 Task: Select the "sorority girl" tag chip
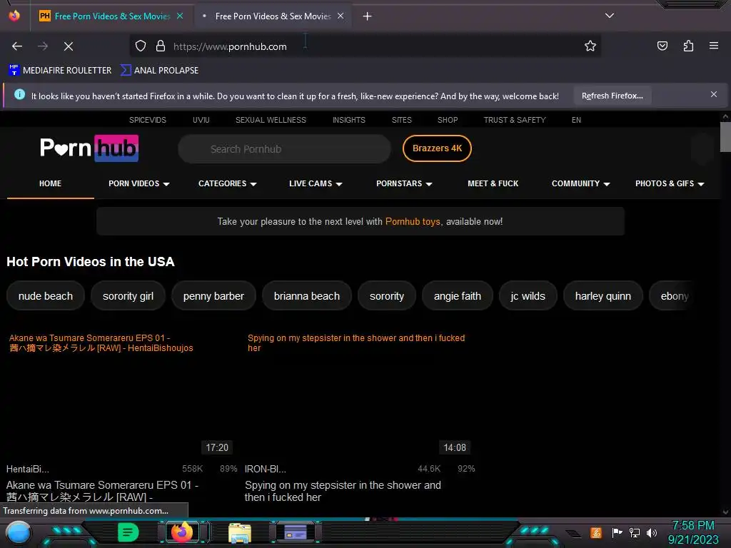pyautogui.click(x=128, y=296)
